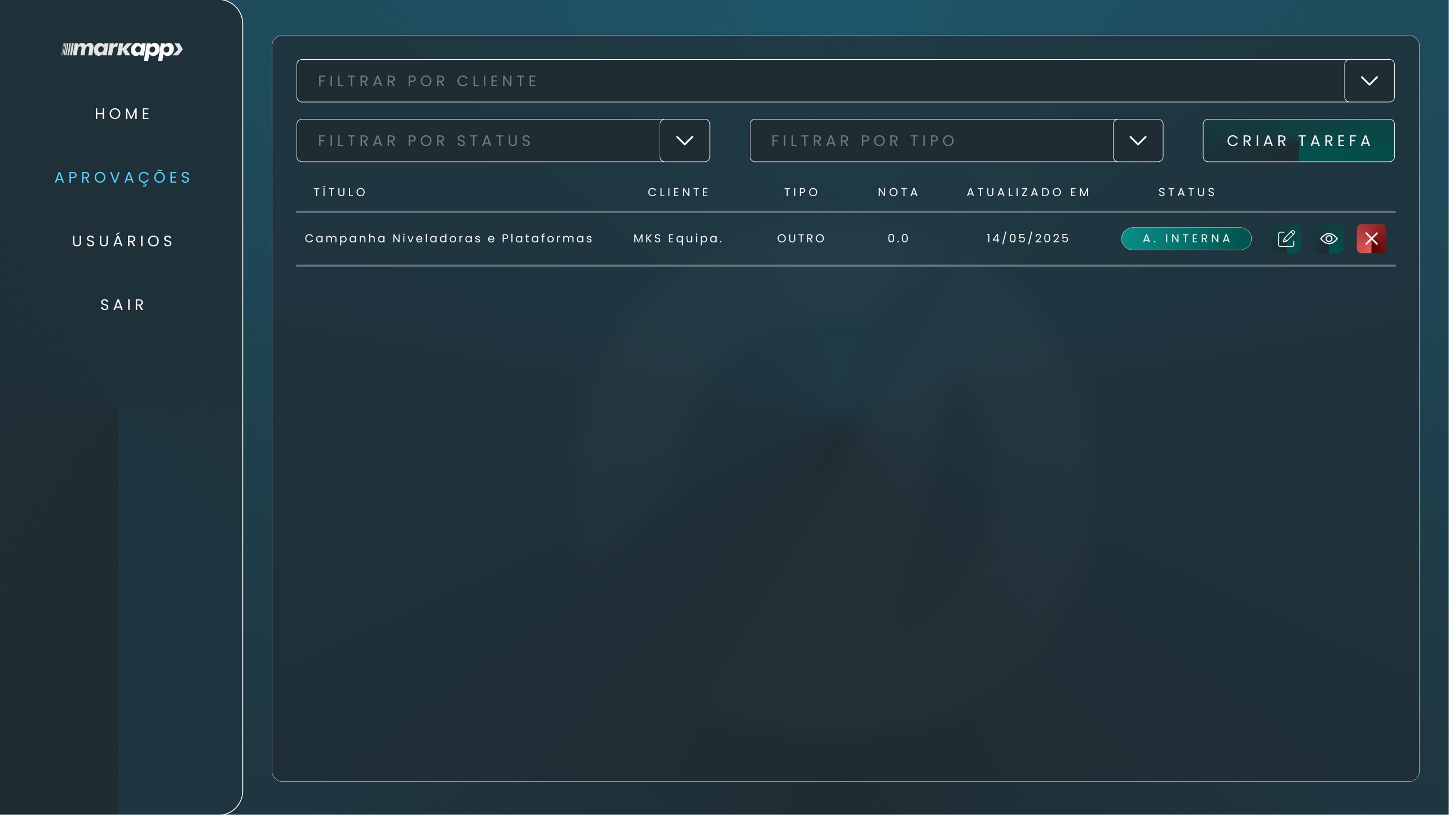Viewport: 1449px width, 815px height.
Task: Click Sair to log out
Action: click(x=122, y=305)
